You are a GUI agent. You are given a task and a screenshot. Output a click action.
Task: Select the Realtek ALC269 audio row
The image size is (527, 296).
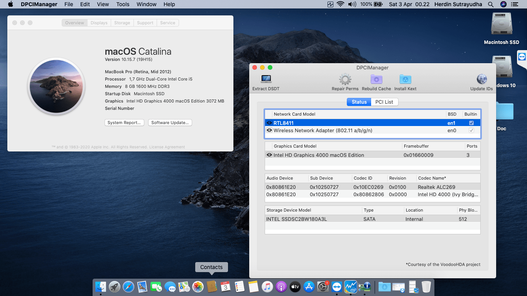[373, 187]
